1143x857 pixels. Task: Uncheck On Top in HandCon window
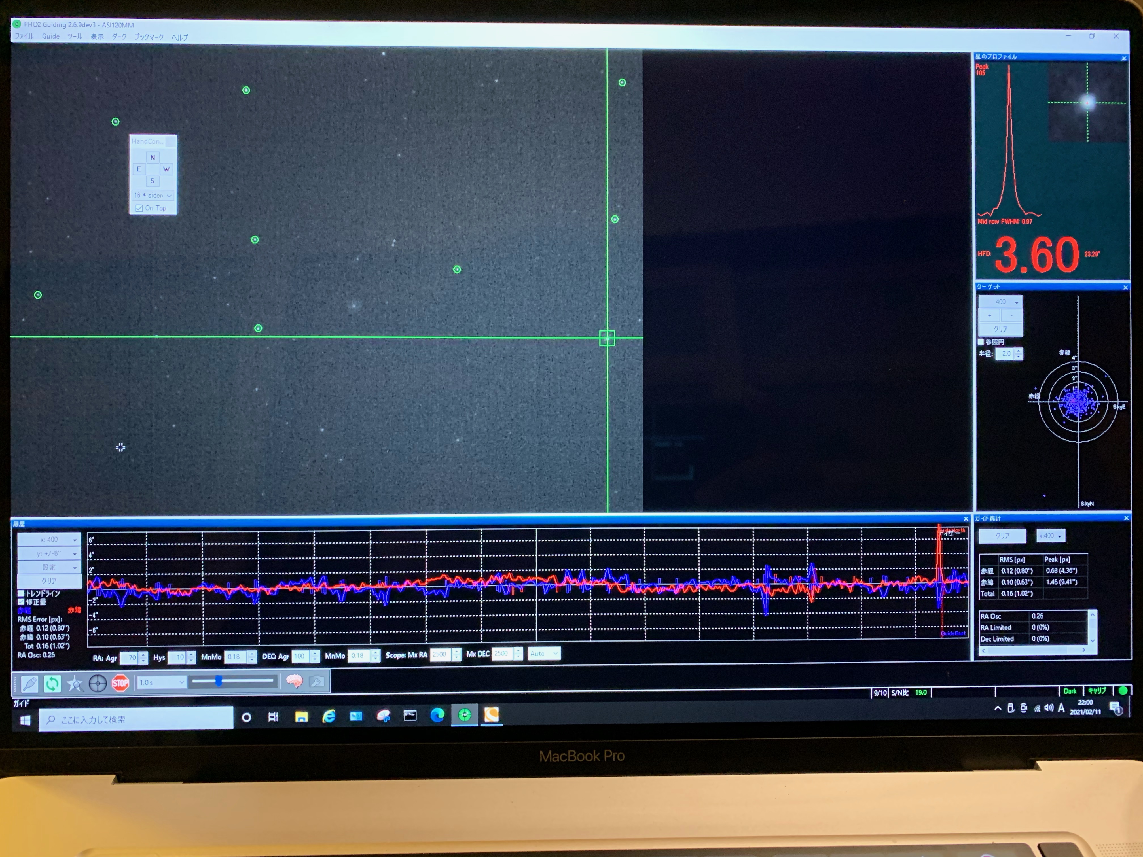click(139, 208)
